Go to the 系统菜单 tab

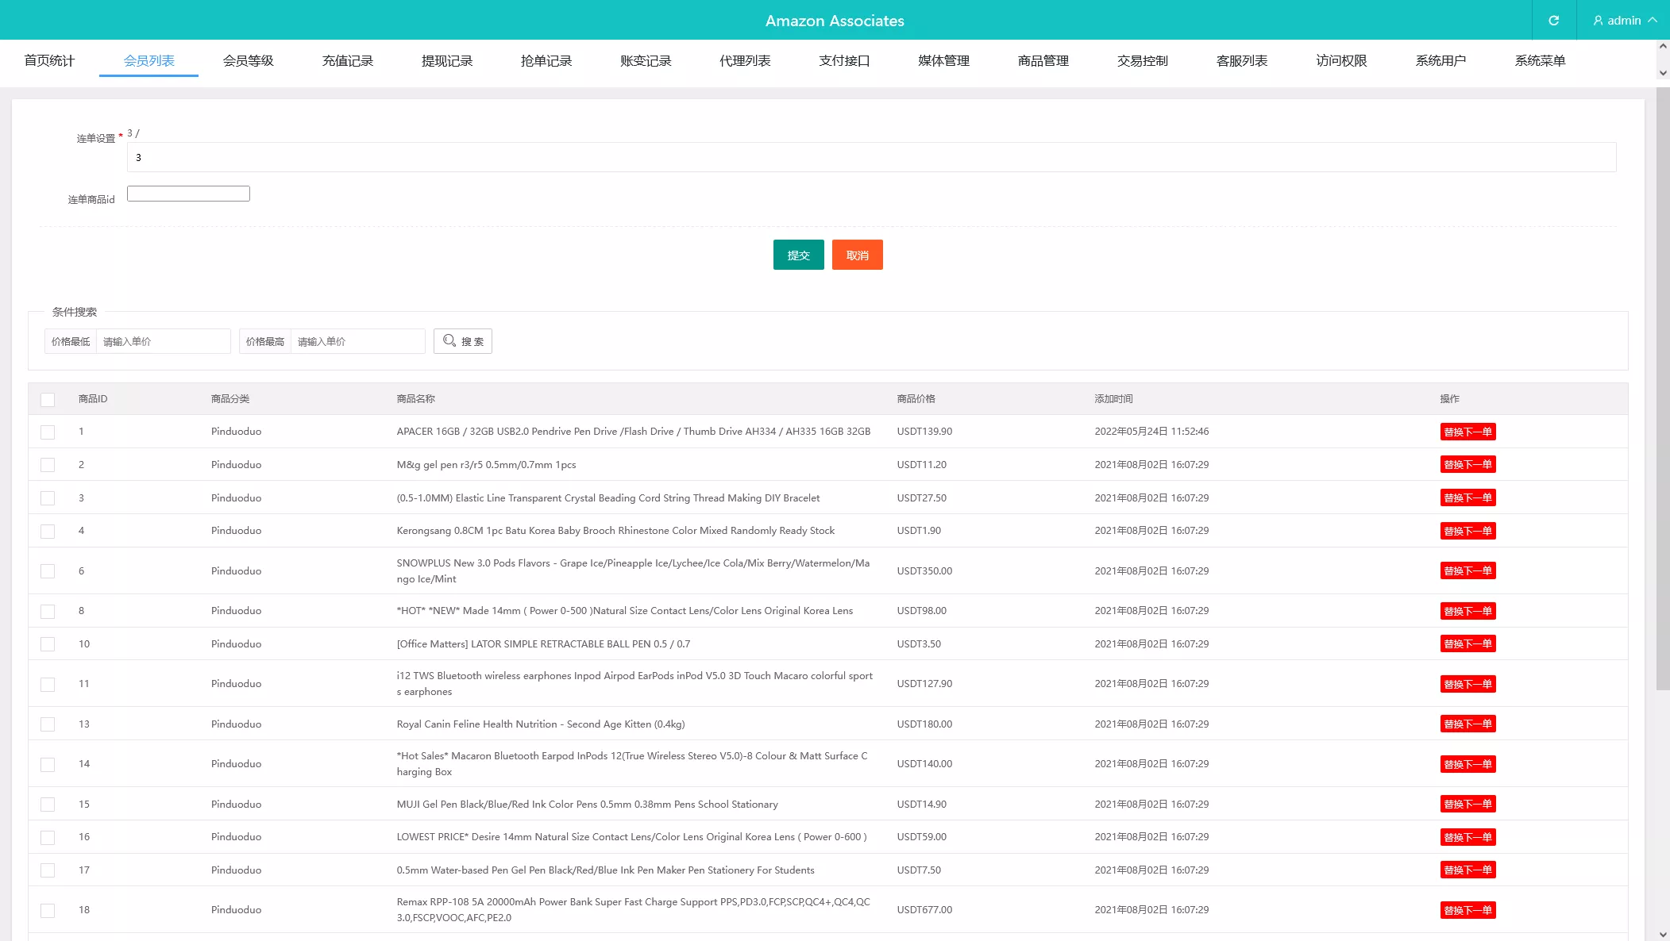(x=1539, y=61)
